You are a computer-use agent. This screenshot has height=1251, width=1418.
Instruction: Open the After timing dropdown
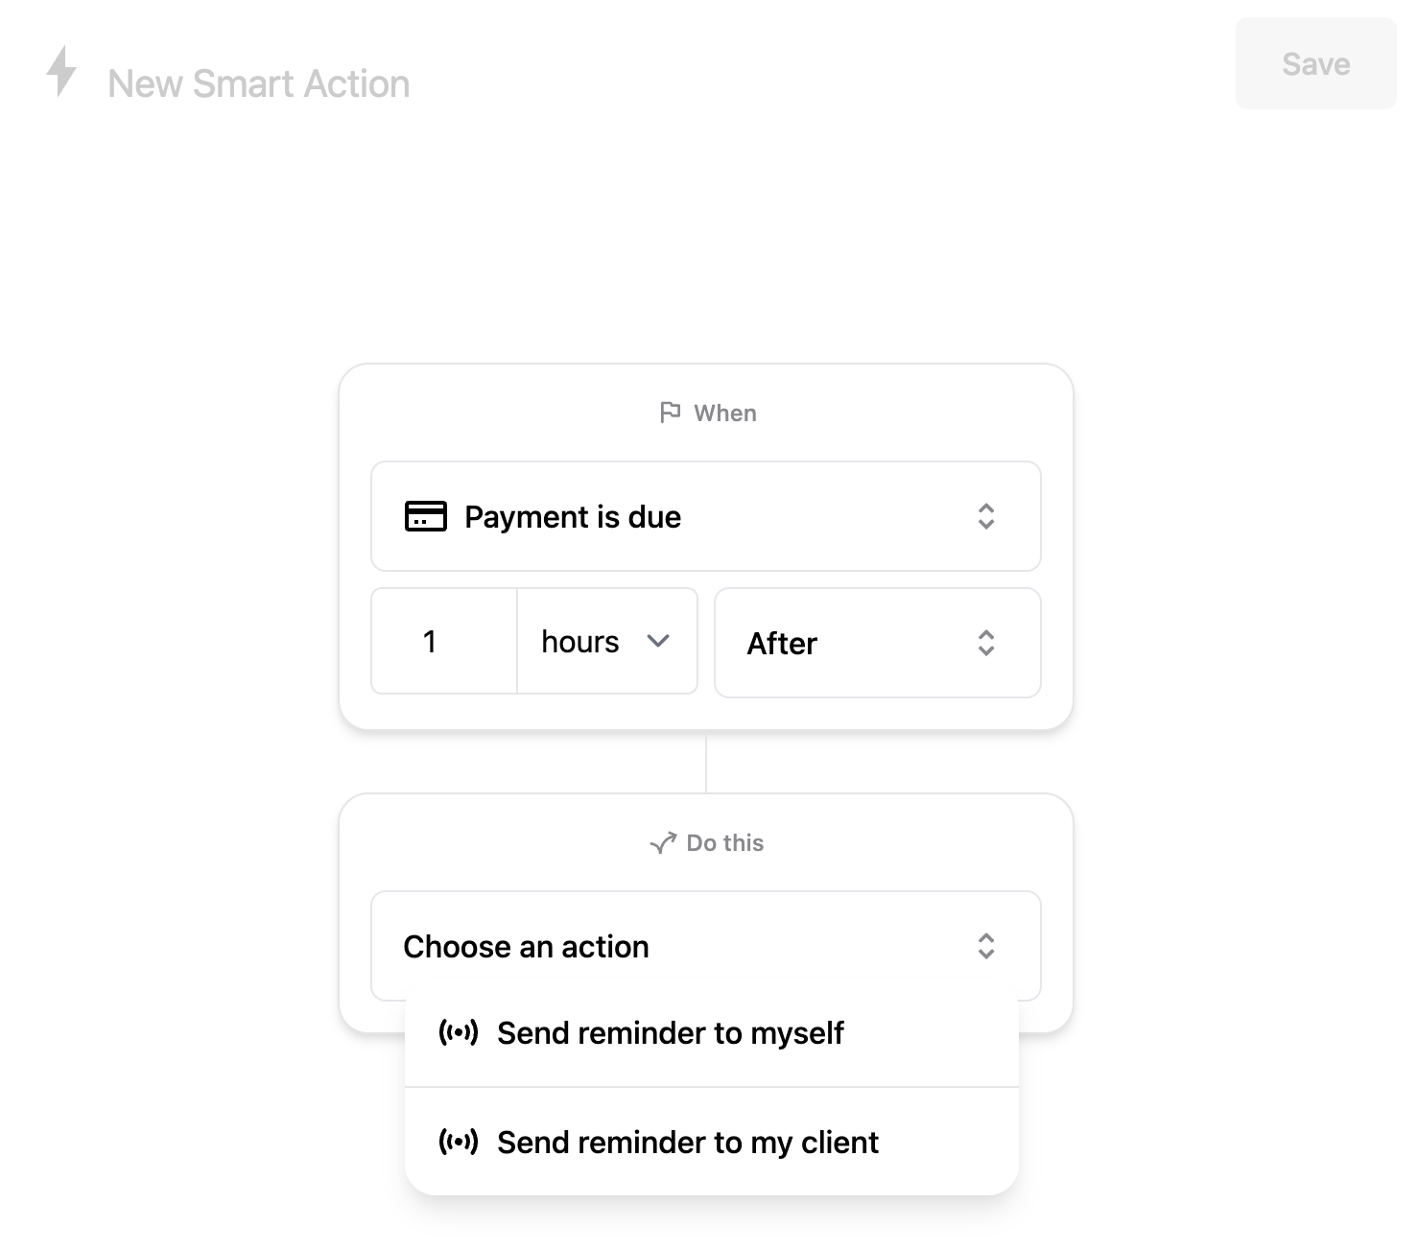click(878, 643)
